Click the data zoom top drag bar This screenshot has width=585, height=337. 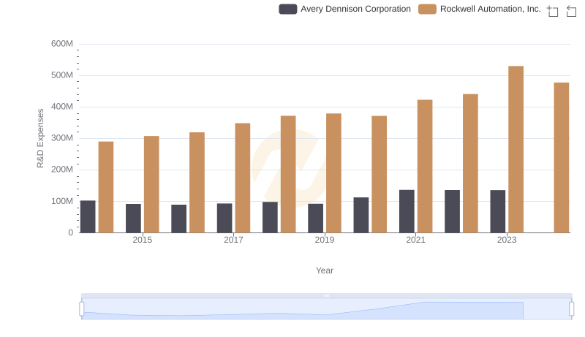[326, 295]
